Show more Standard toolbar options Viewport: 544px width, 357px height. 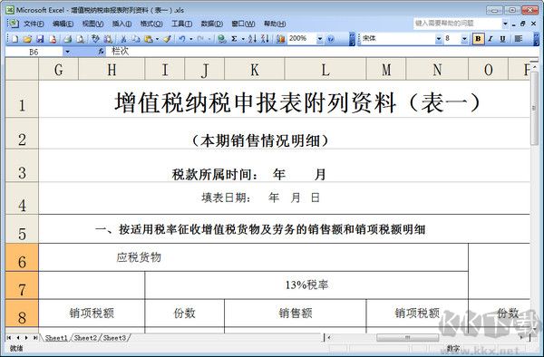[352, 39]
